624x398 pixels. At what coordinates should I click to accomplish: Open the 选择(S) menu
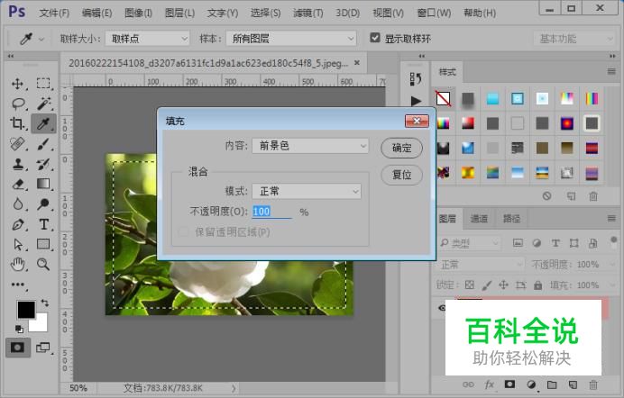click(x=265, y=13)
